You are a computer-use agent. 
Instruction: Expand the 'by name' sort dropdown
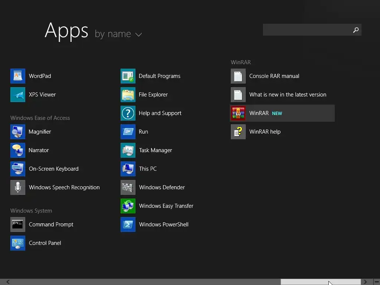coord(118,34)
